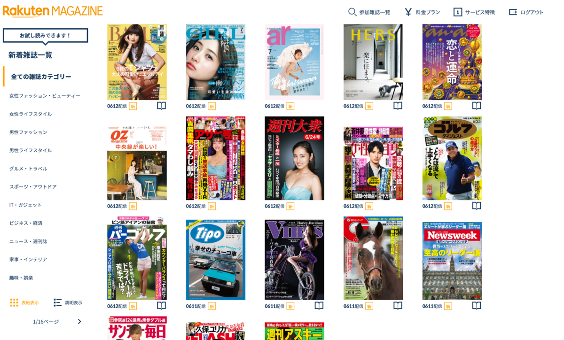Go to next page with the chevron arrow

(x=79, y=322)
